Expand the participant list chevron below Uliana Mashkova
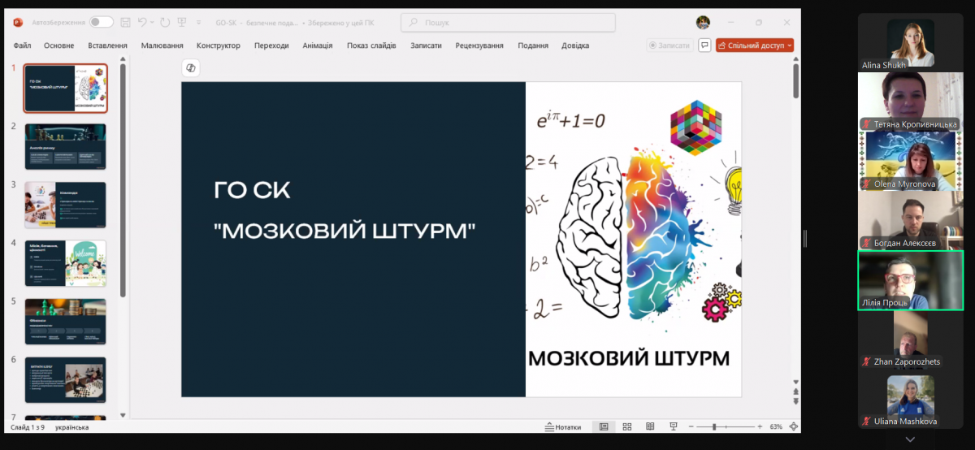The height and width of the screenshot is (450, 975). (910, 439)
